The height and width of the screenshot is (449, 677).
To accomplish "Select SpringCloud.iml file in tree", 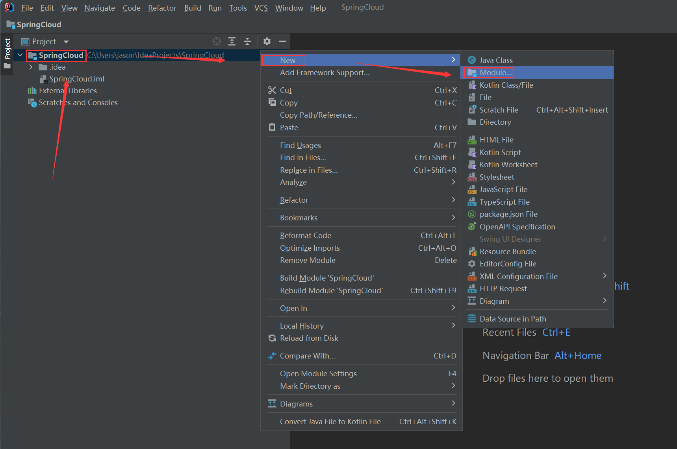I will pyautogui.click(x=76, y=79).
